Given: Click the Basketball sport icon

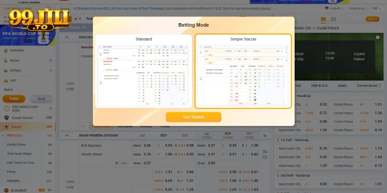Looking at the screenshot, I should coord(6,190).
